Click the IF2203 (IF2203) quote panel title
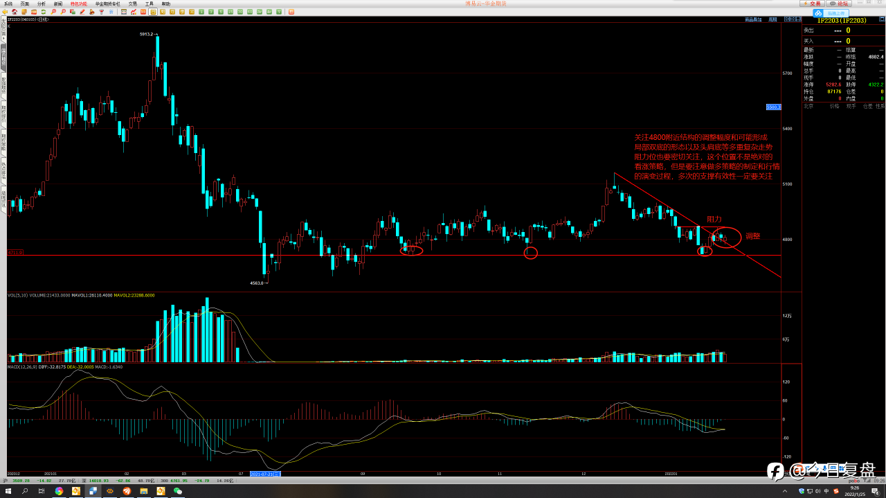 pyautogui.click(x=842, y=21)
